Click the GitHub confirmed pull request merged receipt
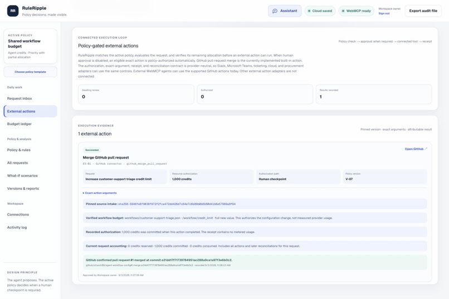This screenshot has width=449, height=299. (255, 262)
